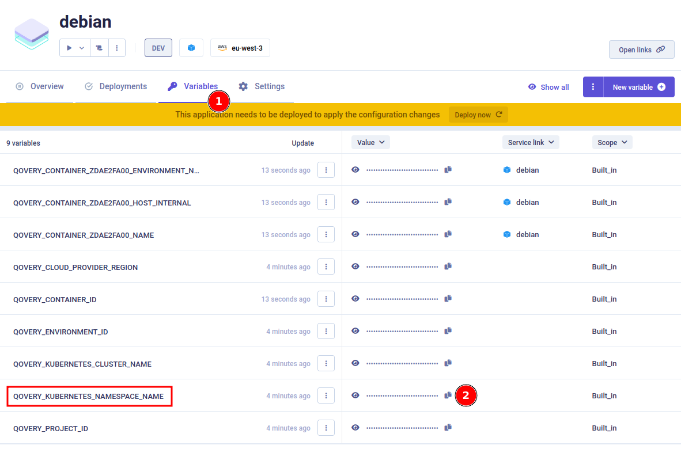
Task: Click the Update column header
Action: coord(302,143)
